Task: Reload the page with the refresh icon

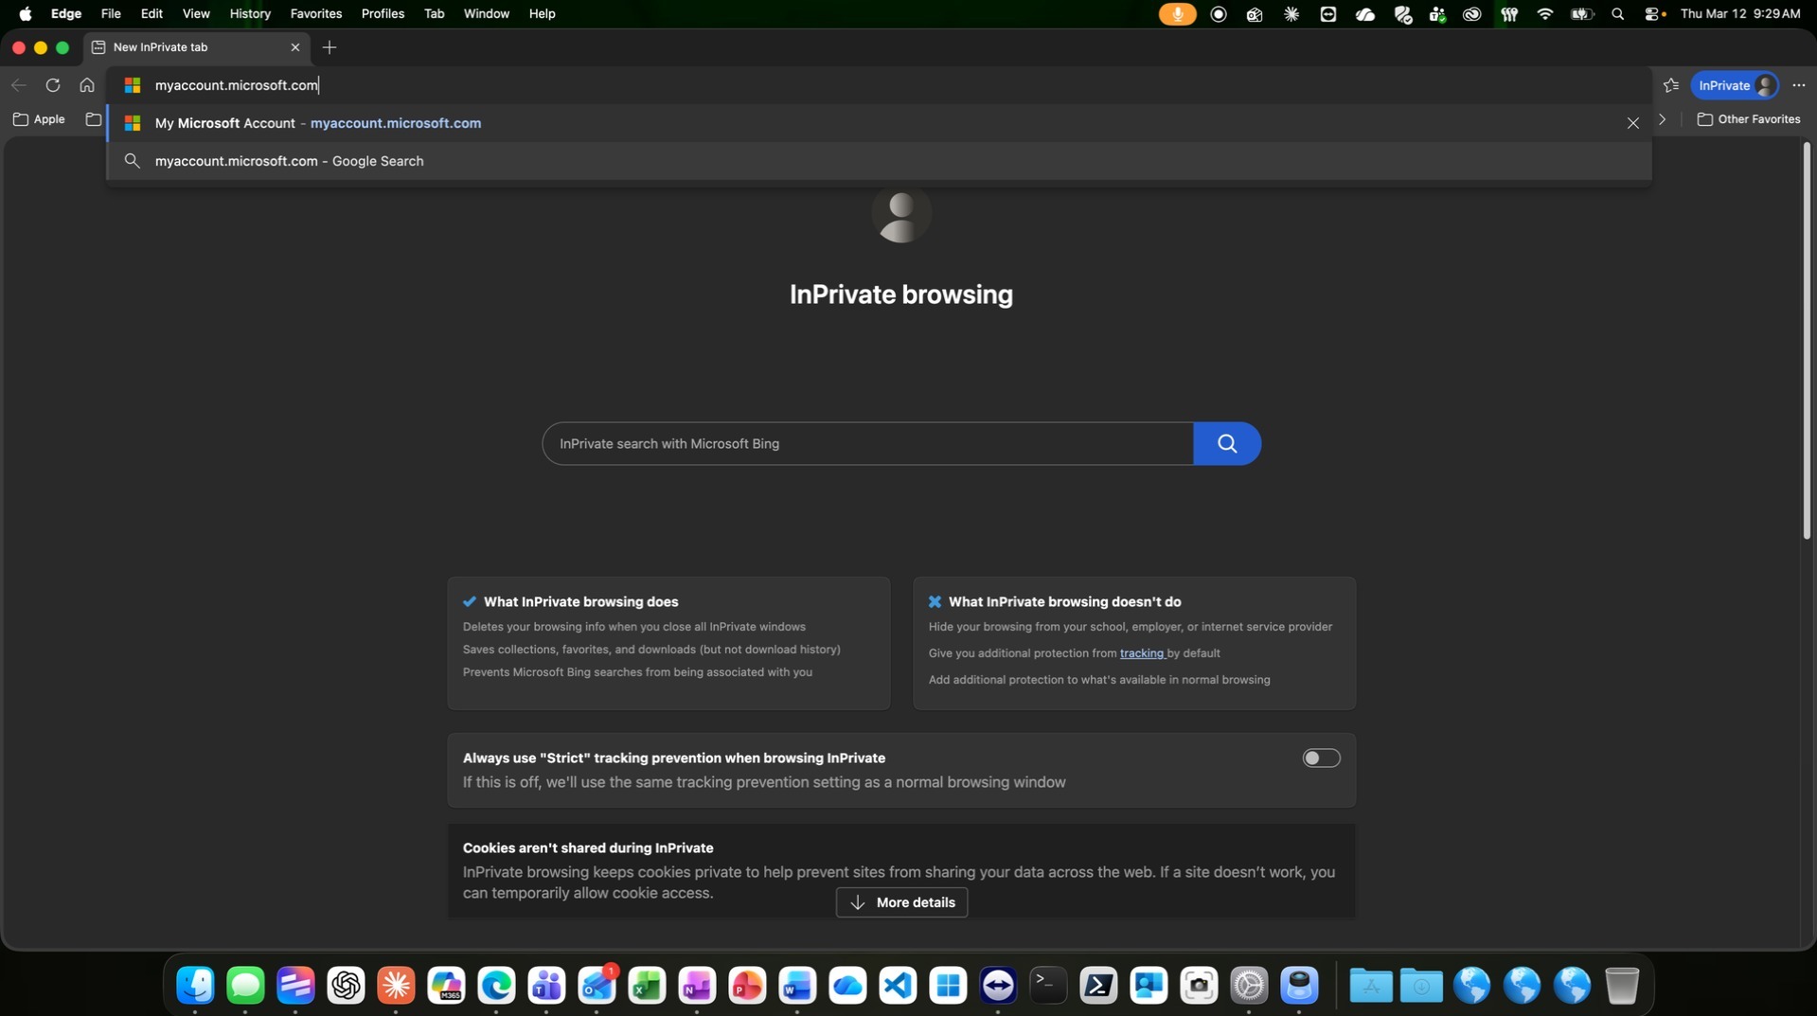Action: pos(53,85)
